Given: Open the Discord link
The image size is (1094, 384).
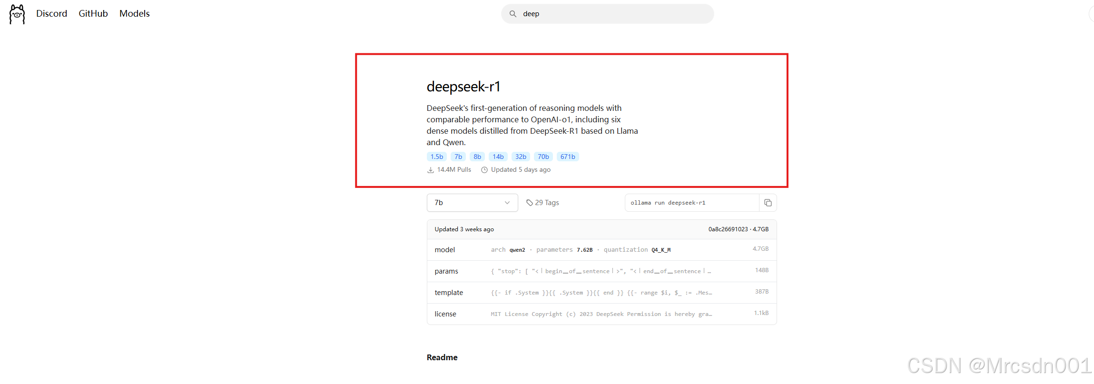Looking at the screenshot, I should (x=51, y=14).
